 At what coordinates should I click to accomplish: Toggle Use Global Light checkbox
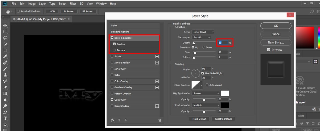[x=203, y=73]
